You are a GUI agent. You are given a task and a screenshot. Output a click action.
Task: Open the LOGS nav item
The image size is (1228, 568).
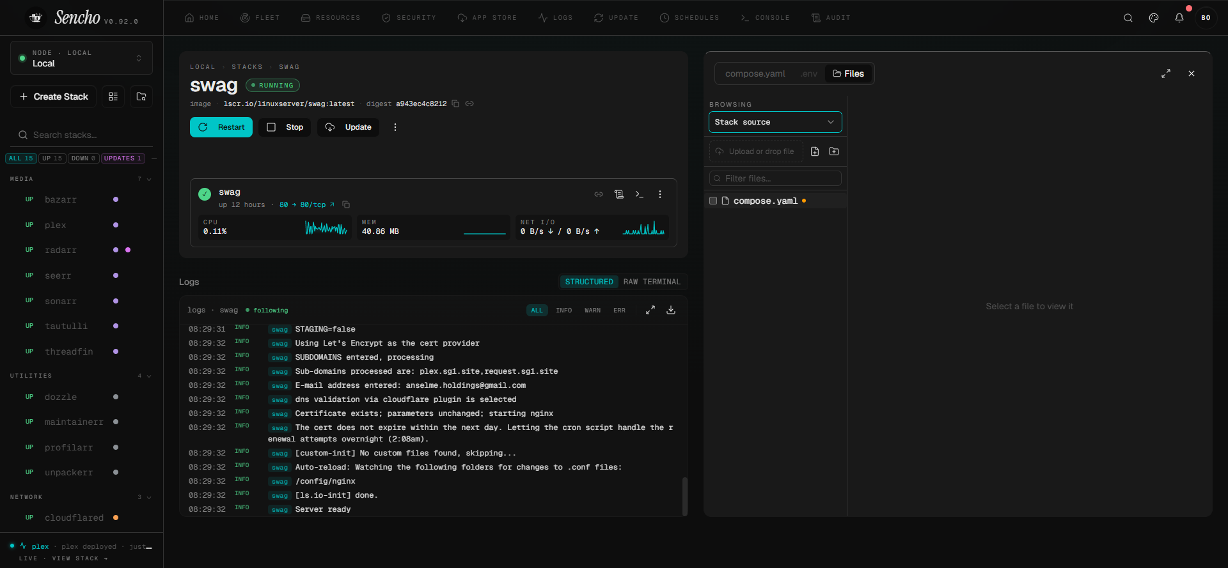pyautogui.click(x=555, y=18)
